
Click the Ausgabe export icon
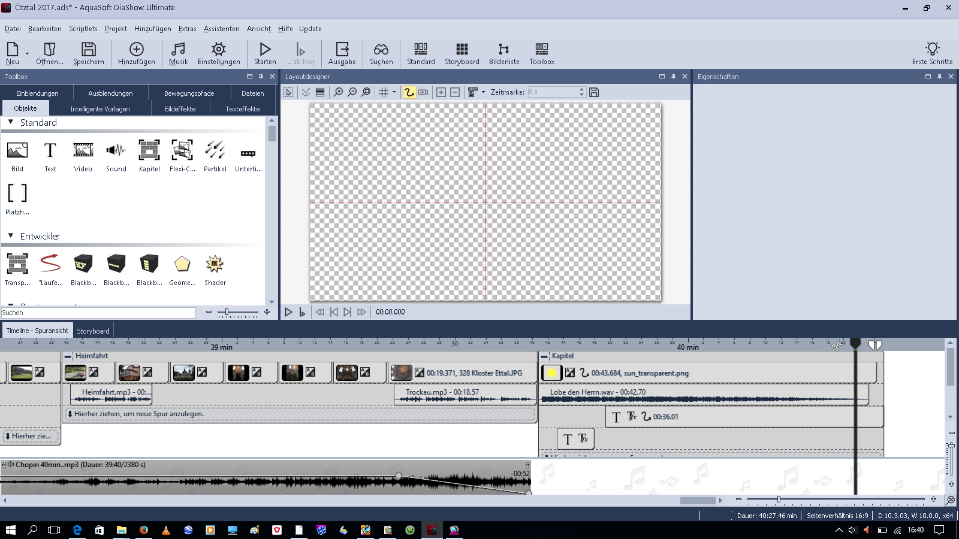(342, 53)
